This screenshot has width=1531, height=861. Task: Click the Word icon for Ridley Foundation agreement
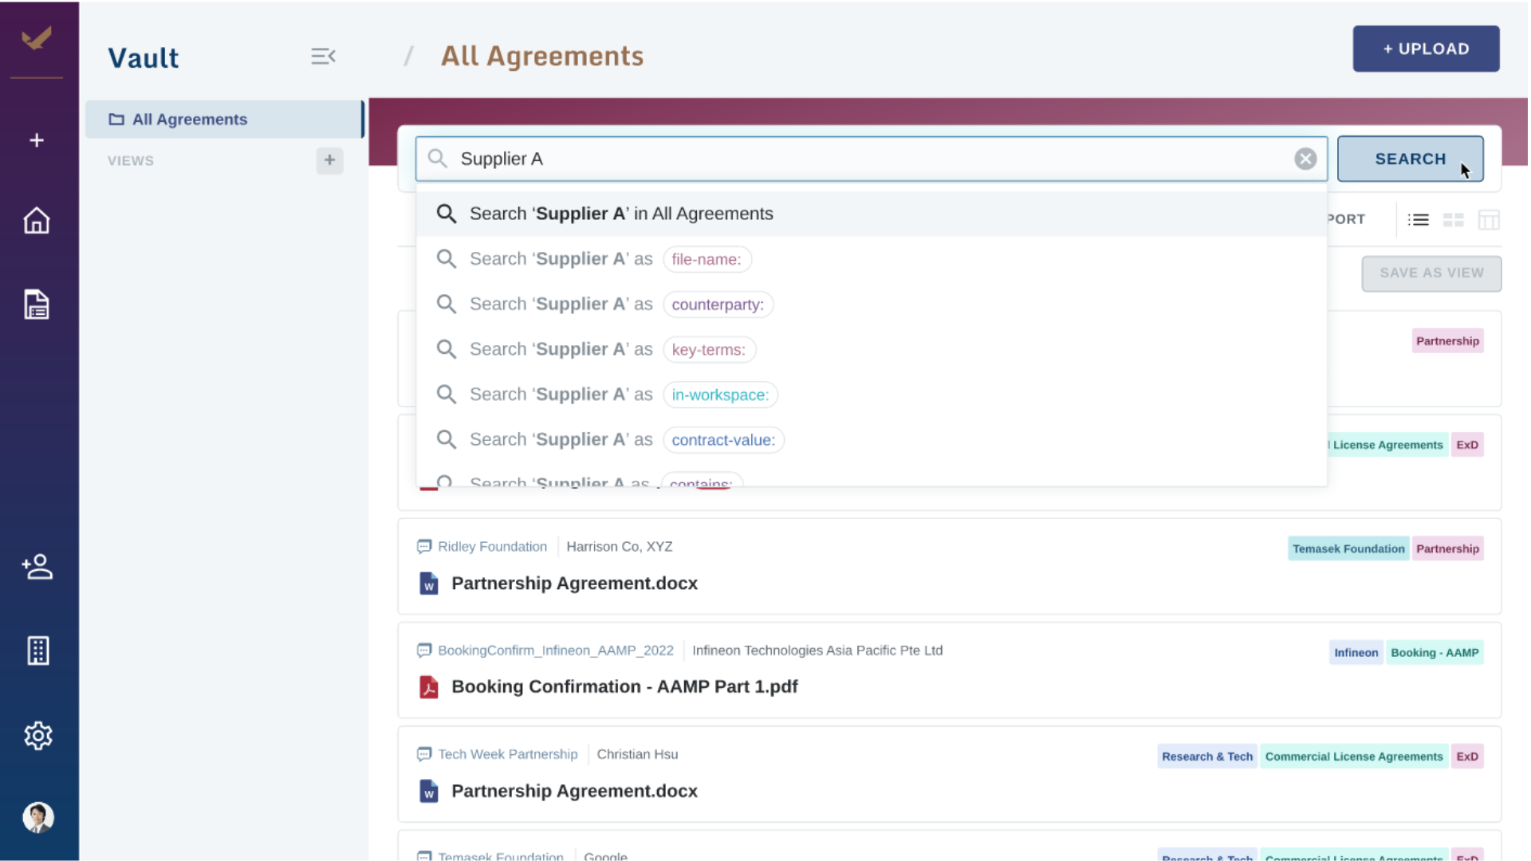coord(429,584)
